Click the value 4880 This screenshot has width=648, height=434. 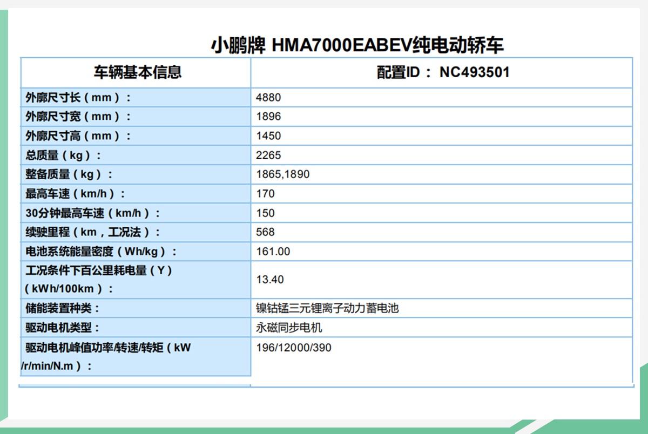[x=264, y=97]
